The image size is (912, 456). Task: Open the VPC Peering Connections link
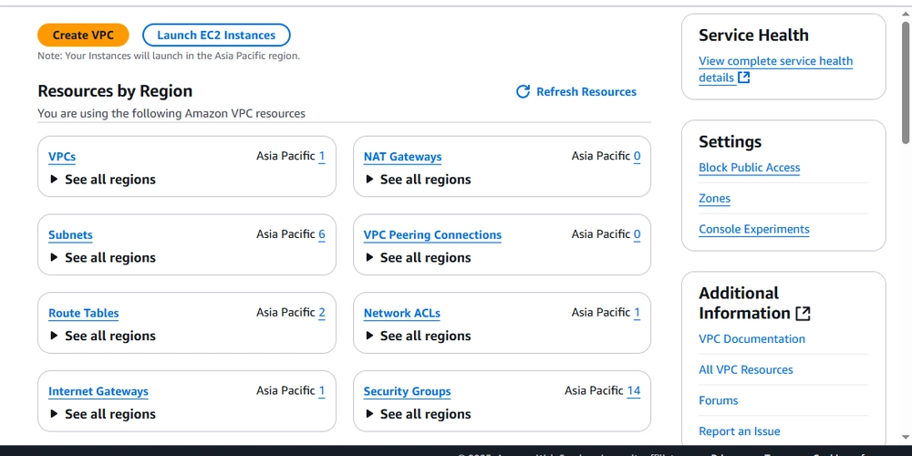click(432, 235)
